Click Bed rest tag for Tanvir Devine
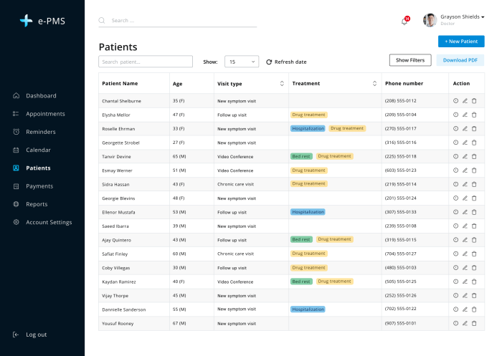 tap(301, 156)
